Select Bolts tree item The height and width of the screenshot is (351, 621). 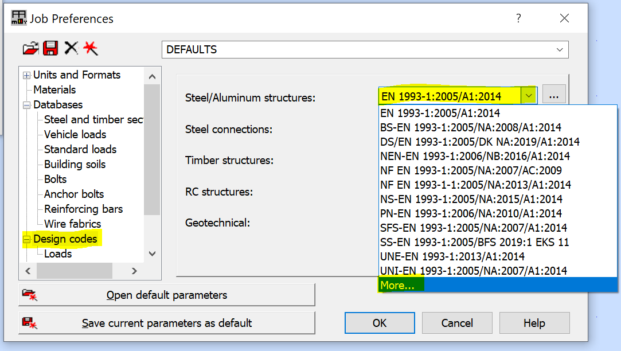[55, 179]
